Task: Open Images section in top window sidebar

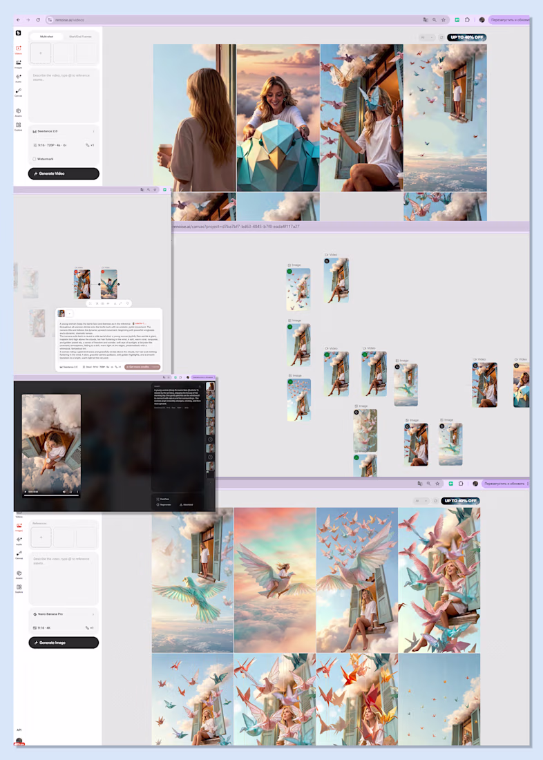Action: pyautogui.click(x=19, y=64)
